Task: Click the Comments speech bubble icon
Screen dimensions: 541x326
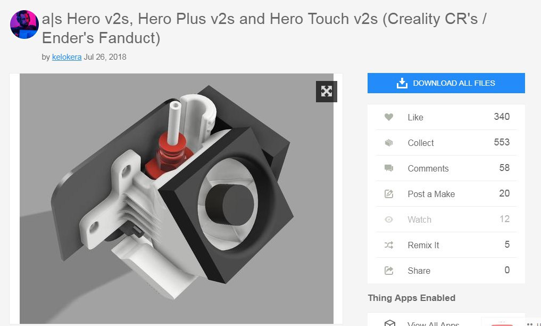Action: coord(389,168)
